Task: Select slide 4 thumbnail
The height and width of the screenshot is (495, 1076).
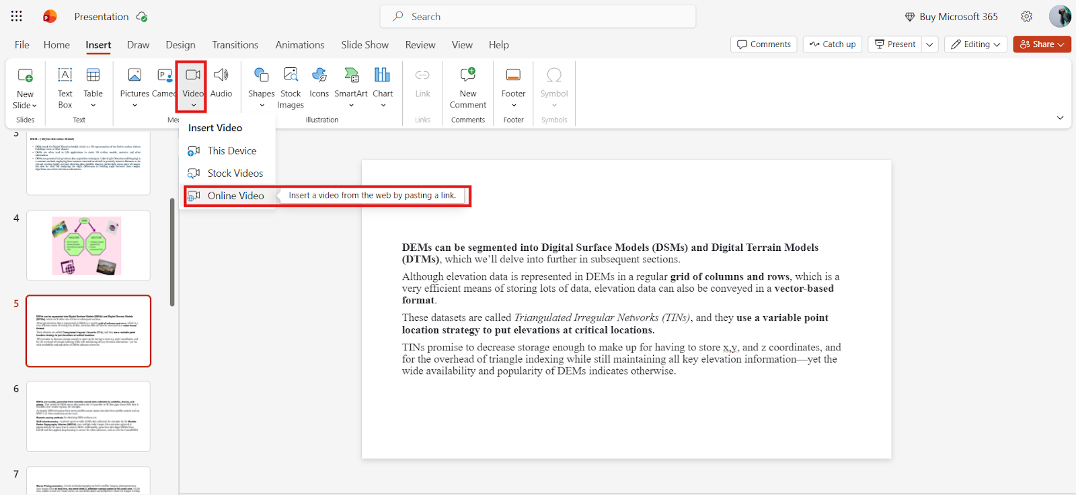Action: 88,245
